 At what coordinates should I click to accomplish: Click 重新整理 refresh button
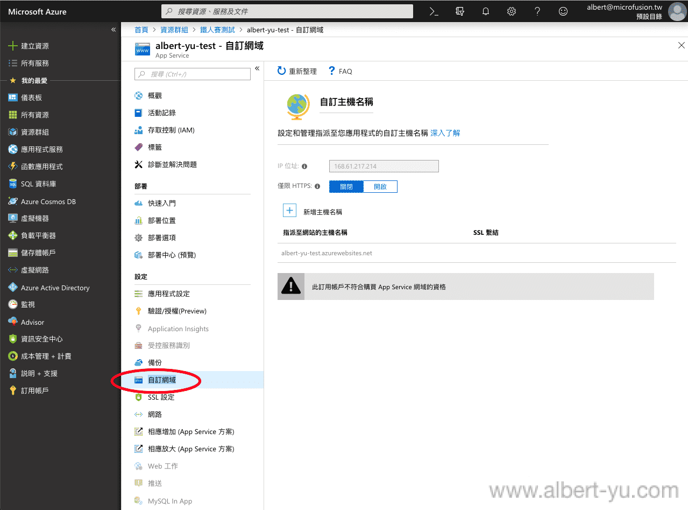click(297, 71)
